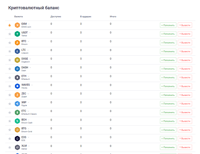Expand the chevron next to ETH

(x=28, y=76)
